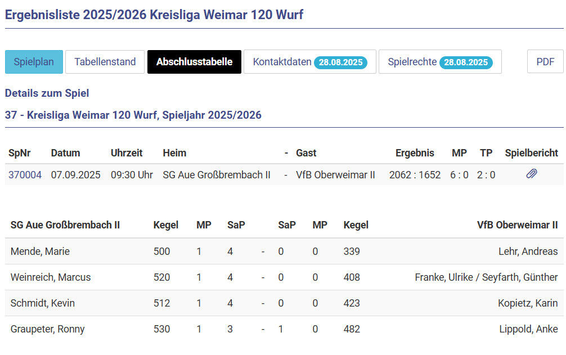Select the Abschlusstabelle tab
This screenshot has width=566, height=355.
click(194, 62)
